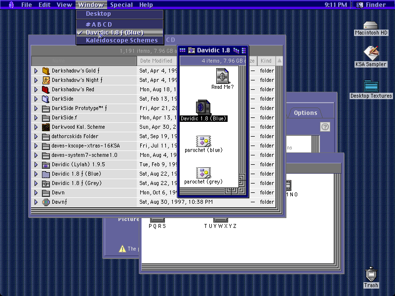Click the gold folder icon of Darkshadow's Gold ƒ

(x=45, y=71)
